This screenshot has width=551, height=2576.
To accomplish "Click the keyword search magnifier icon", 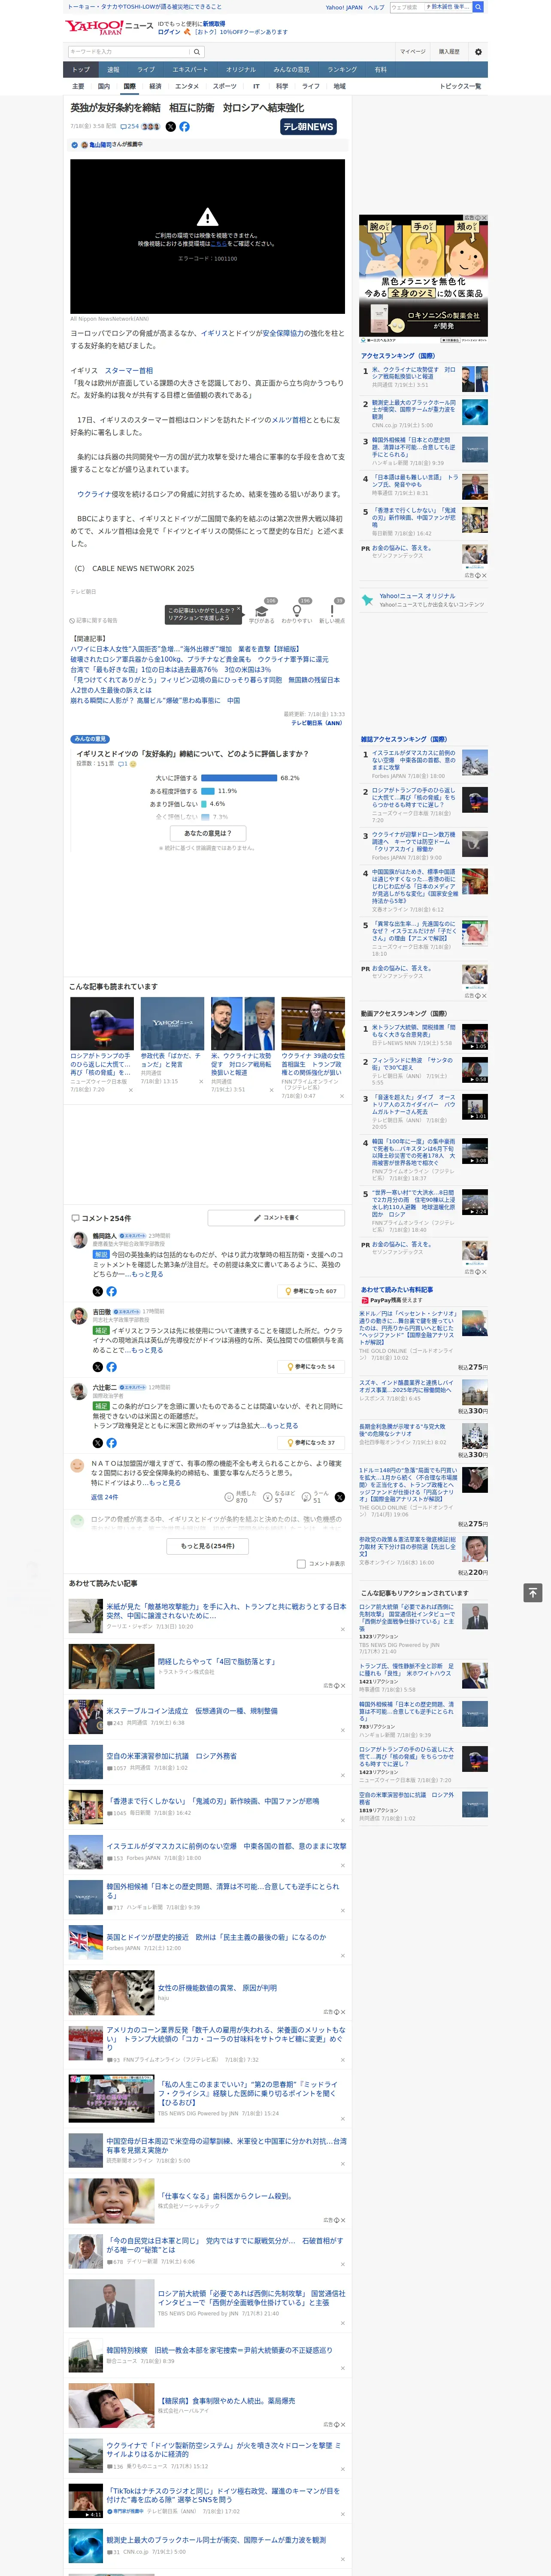I will 196,52.
